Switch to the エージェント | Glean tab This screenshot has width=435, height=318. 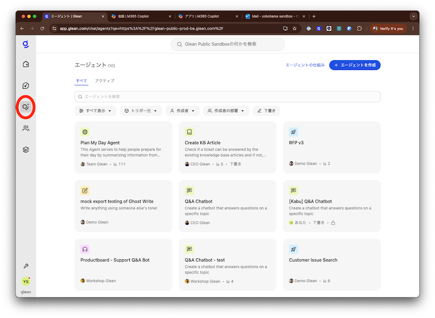click(75, 16)
